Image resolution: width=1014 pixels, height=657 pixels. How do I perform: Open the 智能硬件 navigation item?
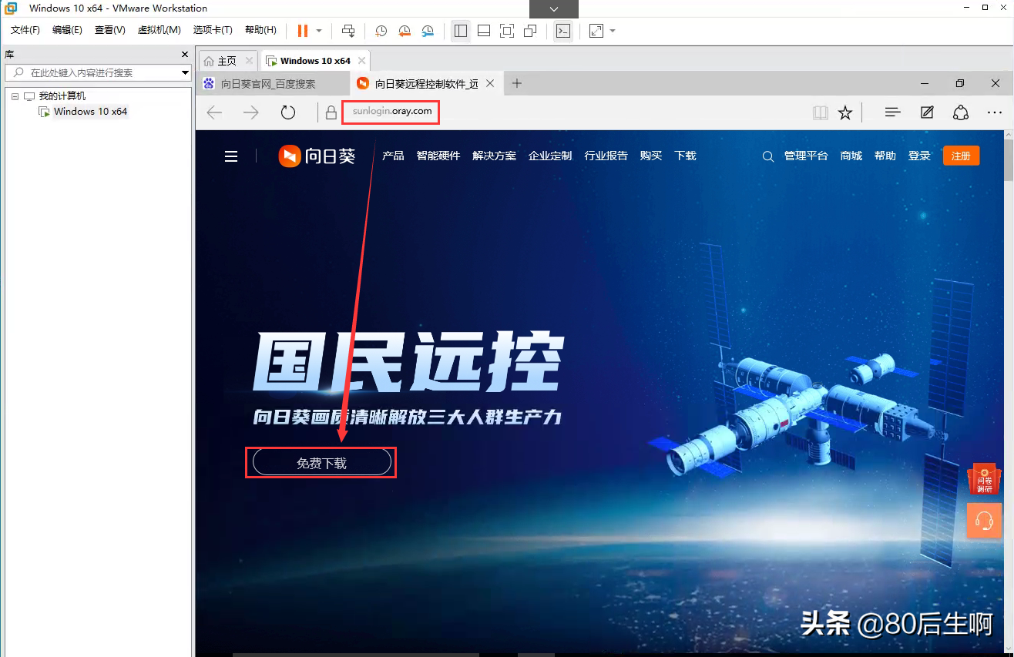438,156
